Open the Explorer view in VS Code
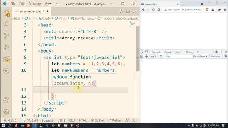The height and width of the screenshot is (128, 228). pyautogui.click(x=6, y=13)
